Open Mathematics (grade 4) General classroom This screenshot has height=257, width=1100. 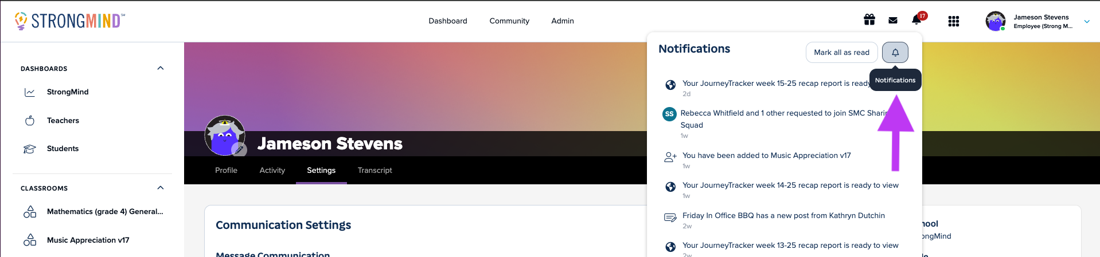[105, 212]
